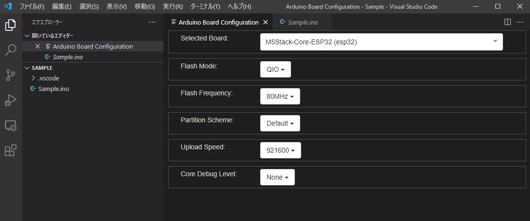This screenshot has width=530, height=221.
Task: Select Arduino Board Configuration in open editors
Action: tap(93, 46)
